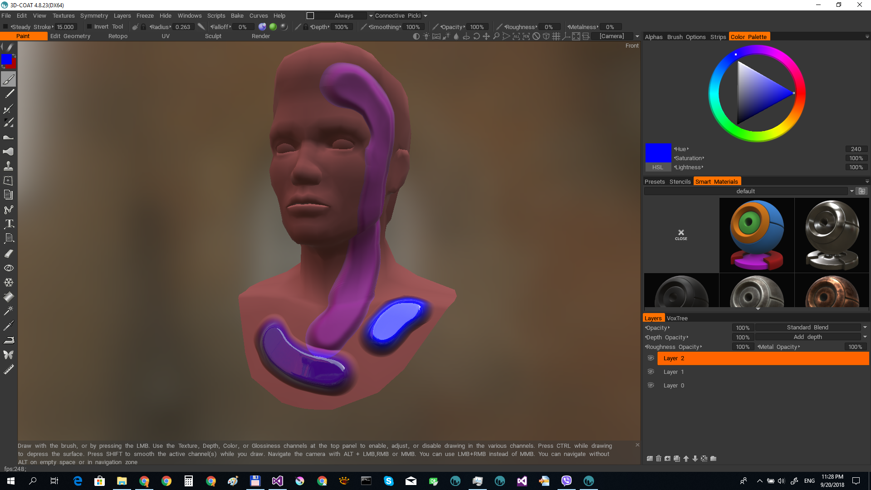Switch to the VoxTree tab
Screen dimensions: 871x490
click(677, 318)
